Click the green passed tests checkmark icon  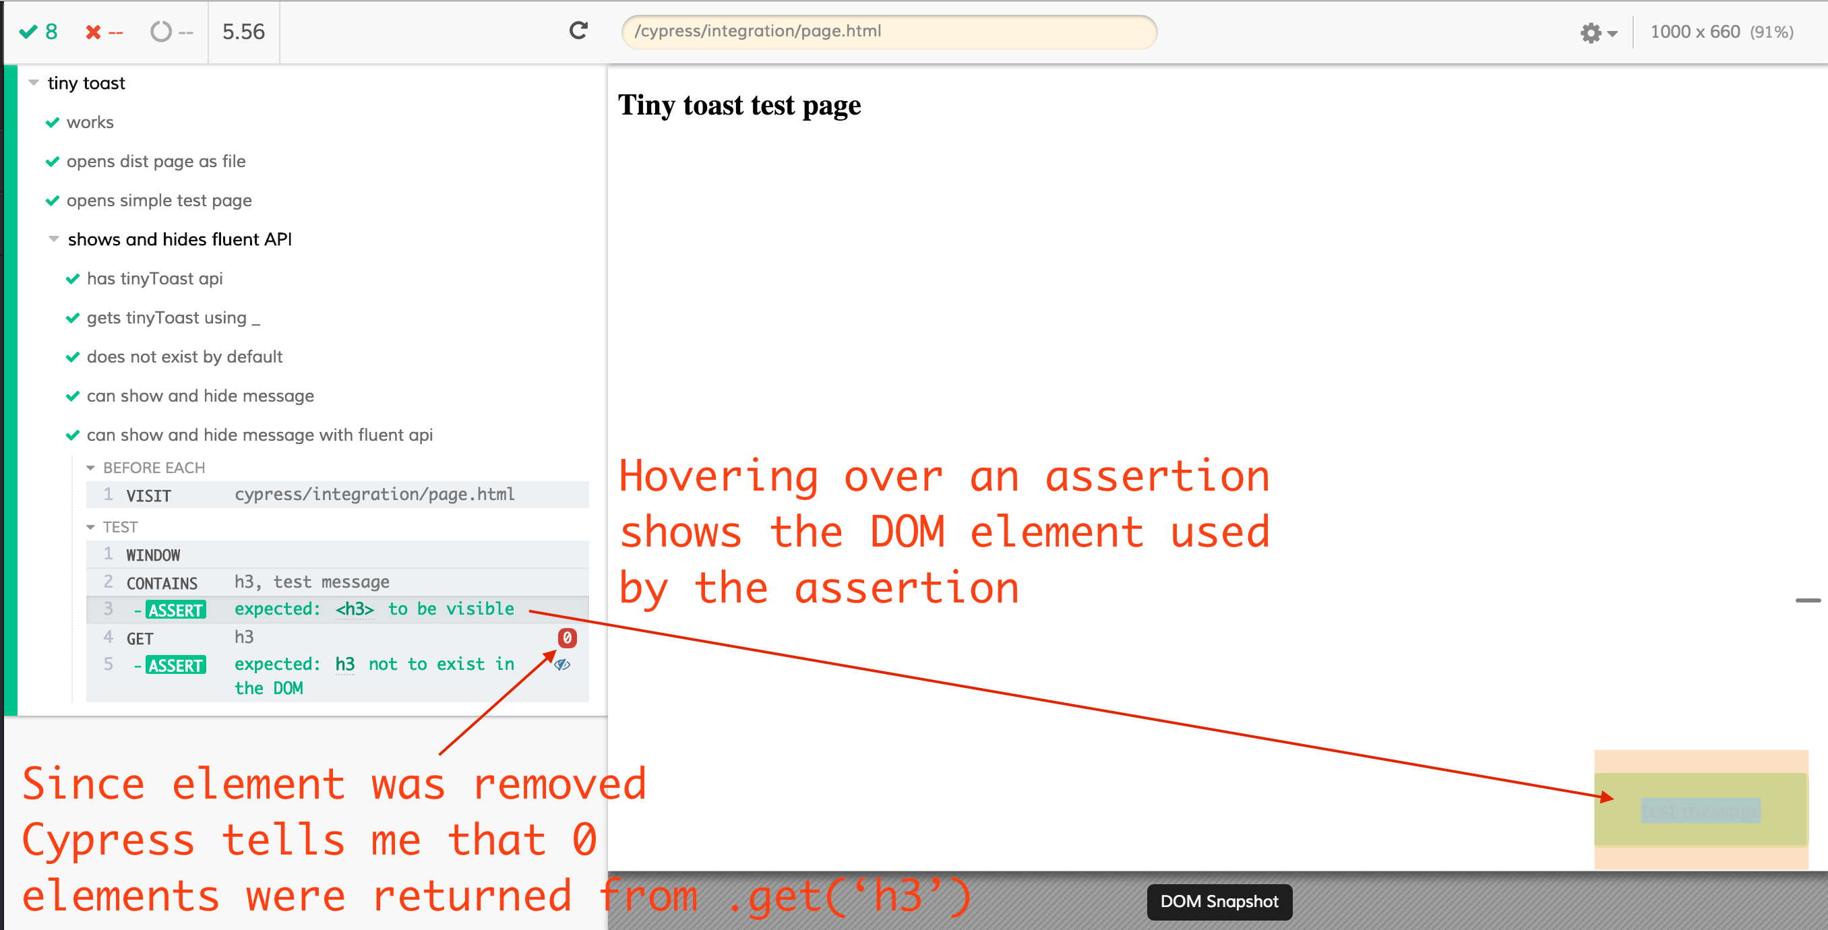(29, 31)
